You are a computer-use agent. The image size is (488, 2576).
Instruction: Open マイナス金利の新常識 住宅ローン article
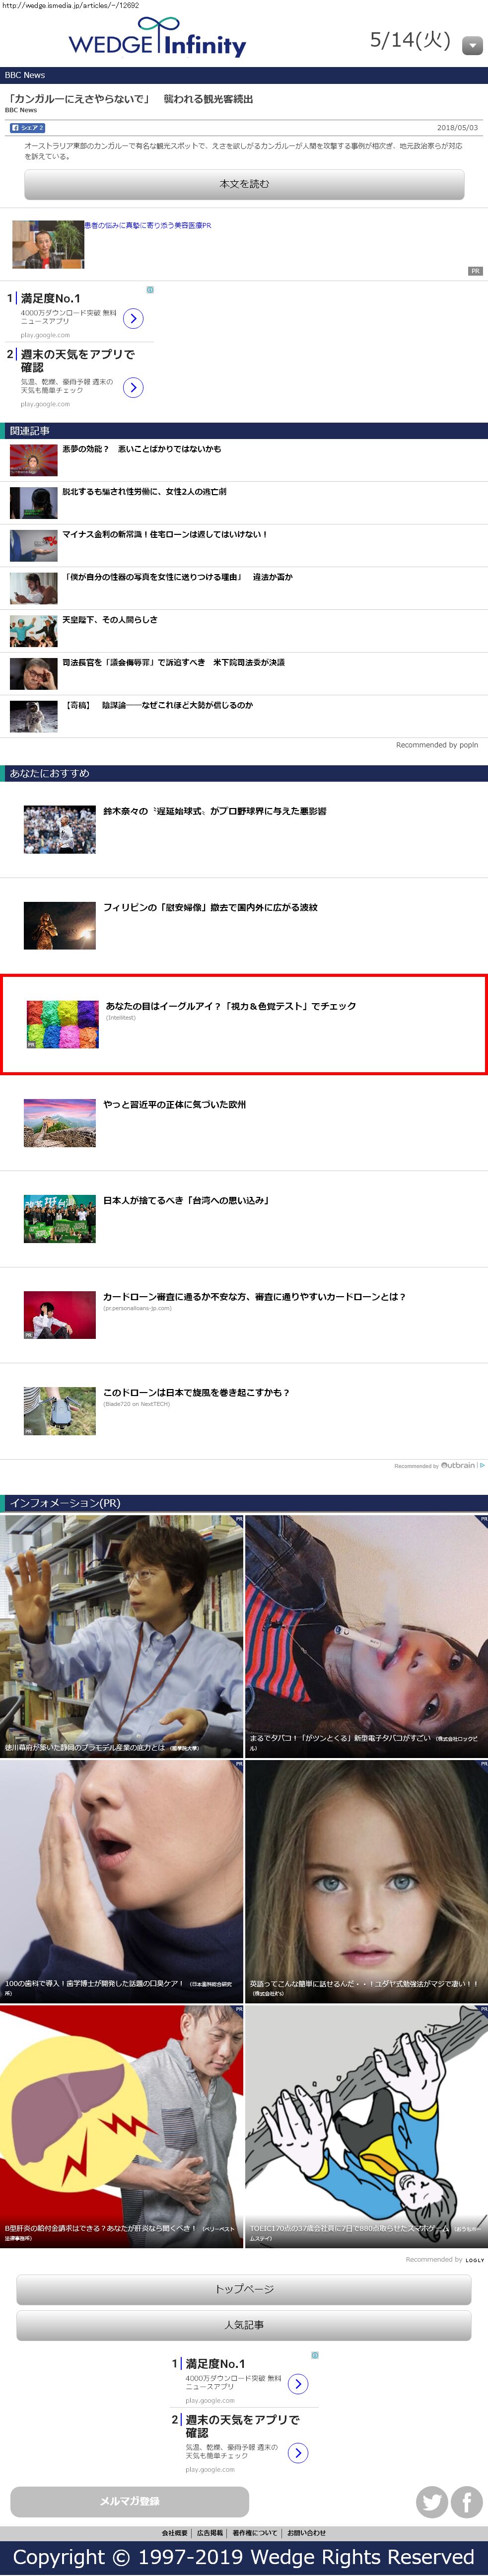pos(165,535)
